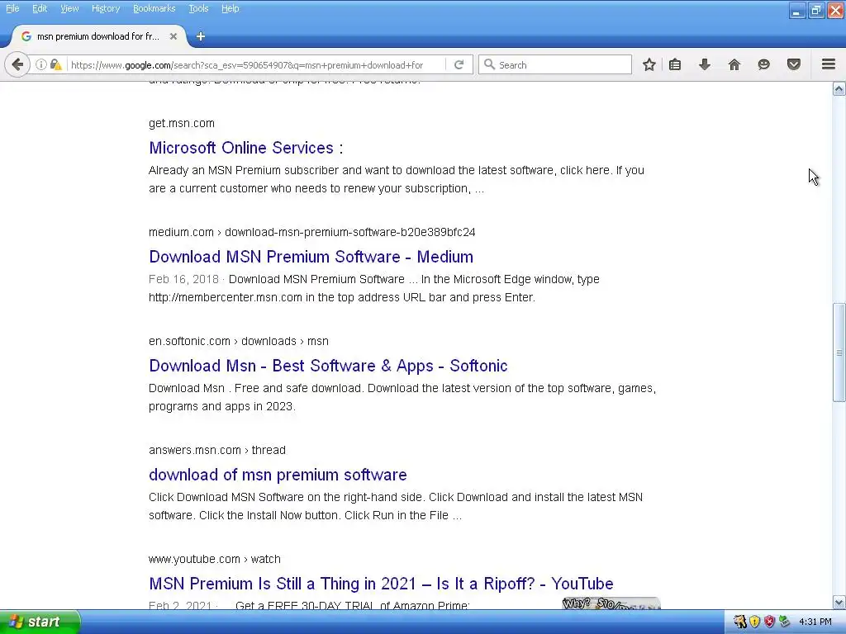
Task: Reload the page with the refresh icon
Action: [459, 64]
